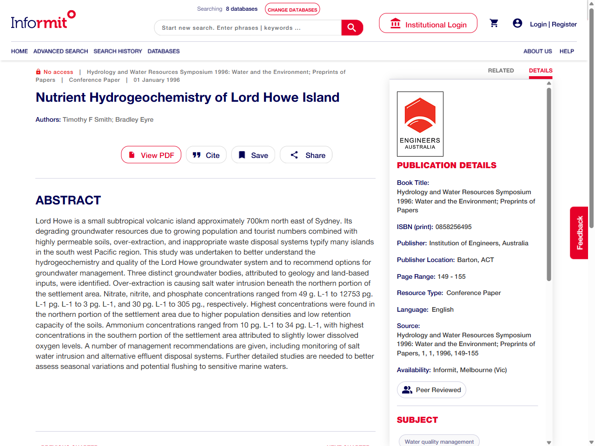595x446 pixels.
Task: Open the Register link
Action: pyautogui.click(x=564, y=24)
